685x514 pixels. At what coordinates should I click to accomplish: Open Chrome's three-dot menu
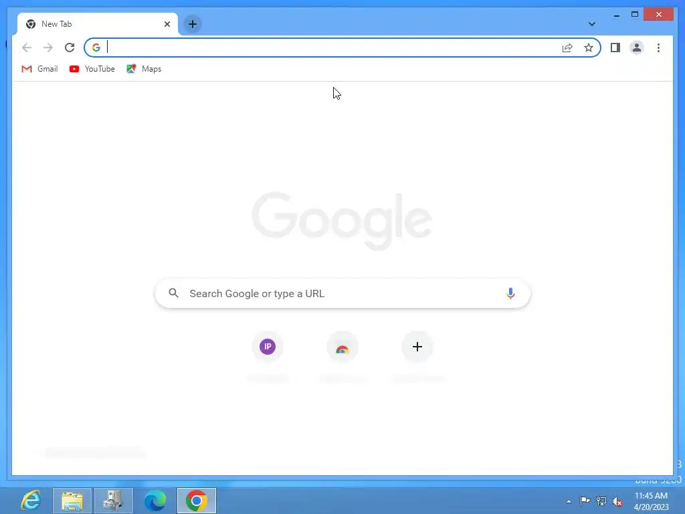pos(658,48)
